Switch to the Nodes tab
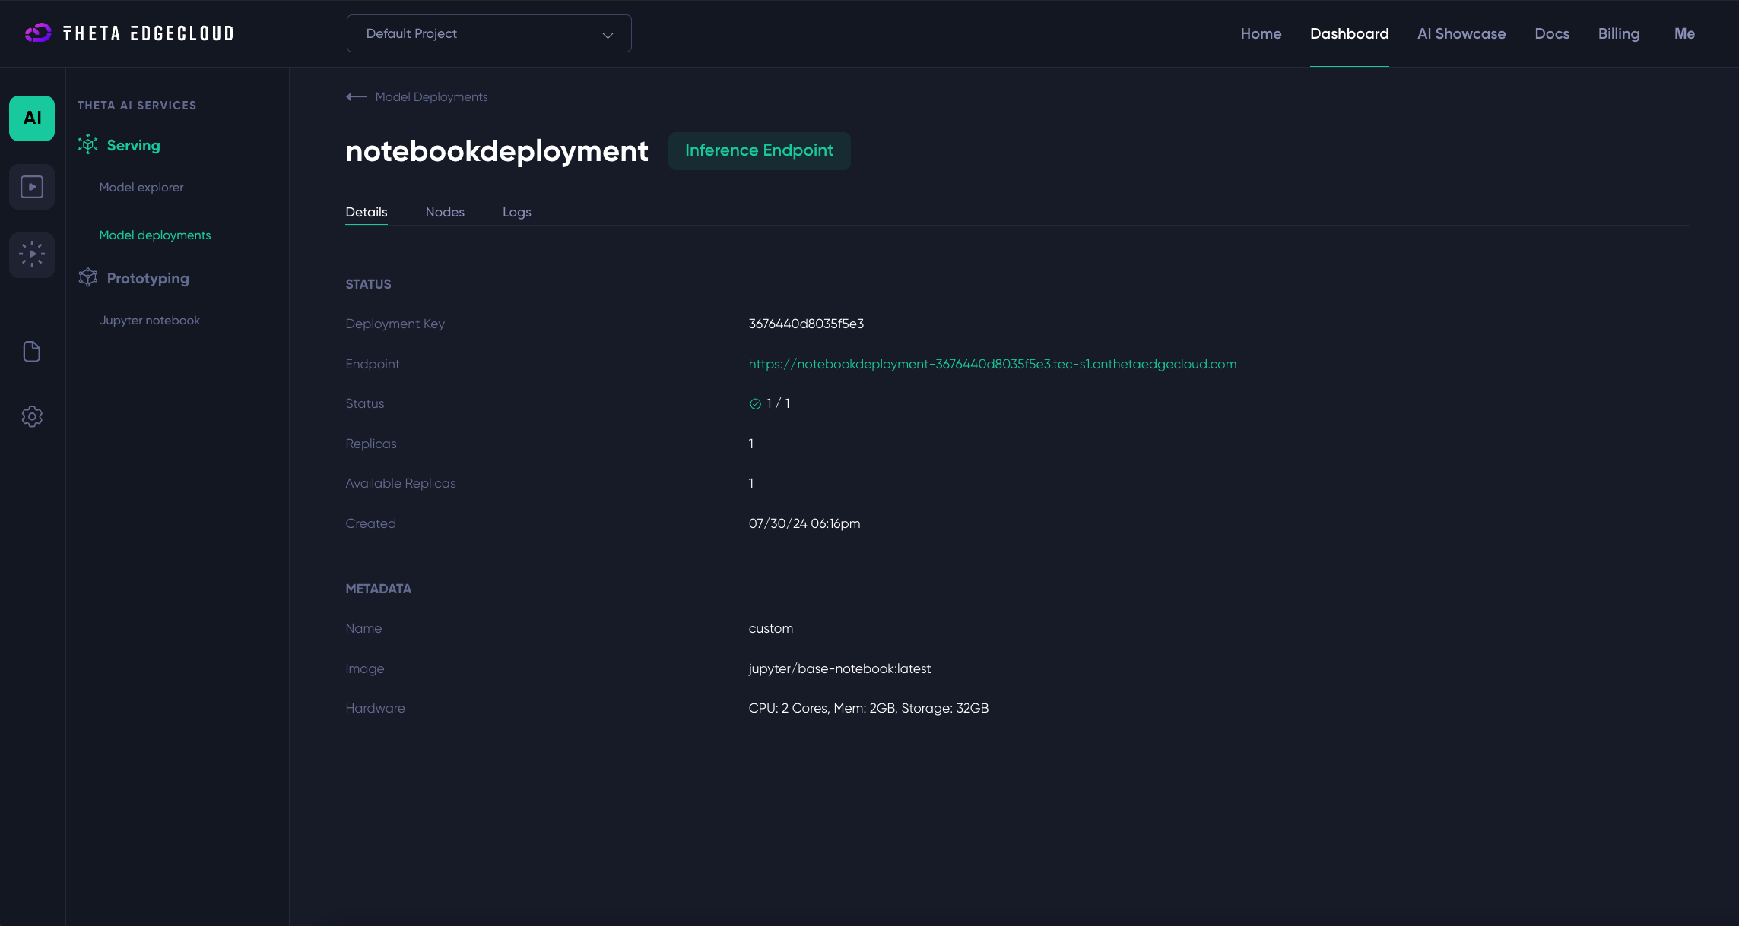 [x=445, y=212]
